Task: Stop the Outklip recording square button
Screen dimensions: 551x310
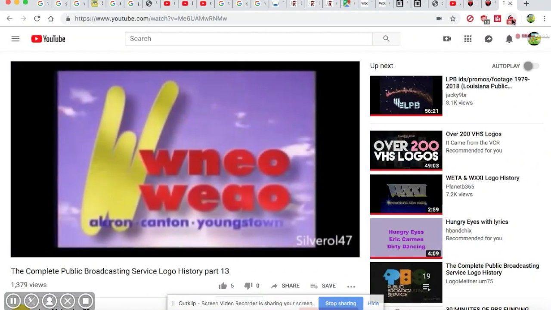Action: [86, 301]
